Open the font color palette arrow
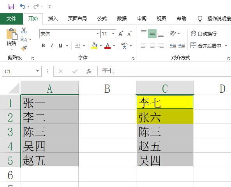The image size is (231, 187). [114, 46]
